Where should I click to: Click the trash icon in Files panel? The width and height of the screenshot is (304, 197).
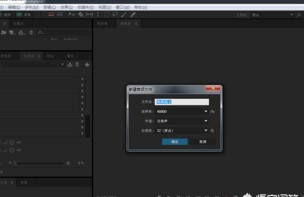click(31, 32)
